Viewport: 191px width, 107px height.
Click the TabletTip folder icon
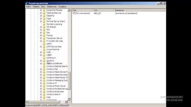click(44, 16)
